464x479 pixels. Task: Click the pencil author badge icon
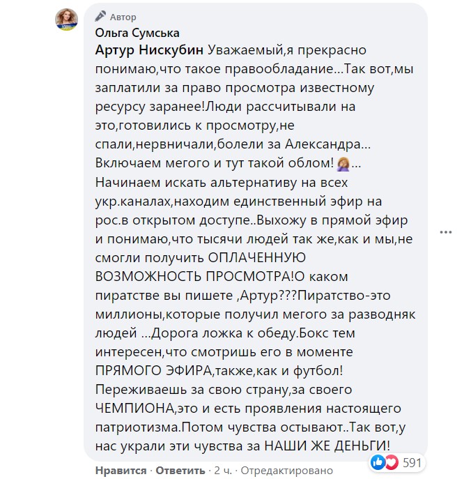tap(100, 16)
